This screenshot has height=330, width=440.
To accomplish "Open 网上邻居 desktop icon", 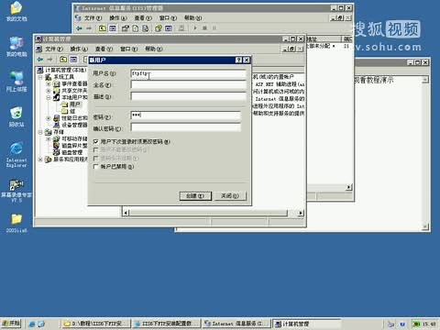I will pos(16,82).
